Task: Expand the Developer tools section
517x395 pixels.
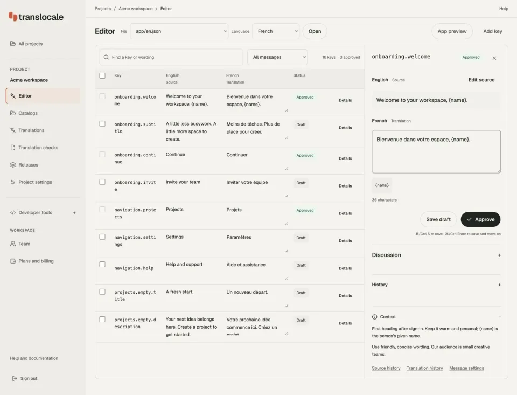Action: click(x=74, y=213)
